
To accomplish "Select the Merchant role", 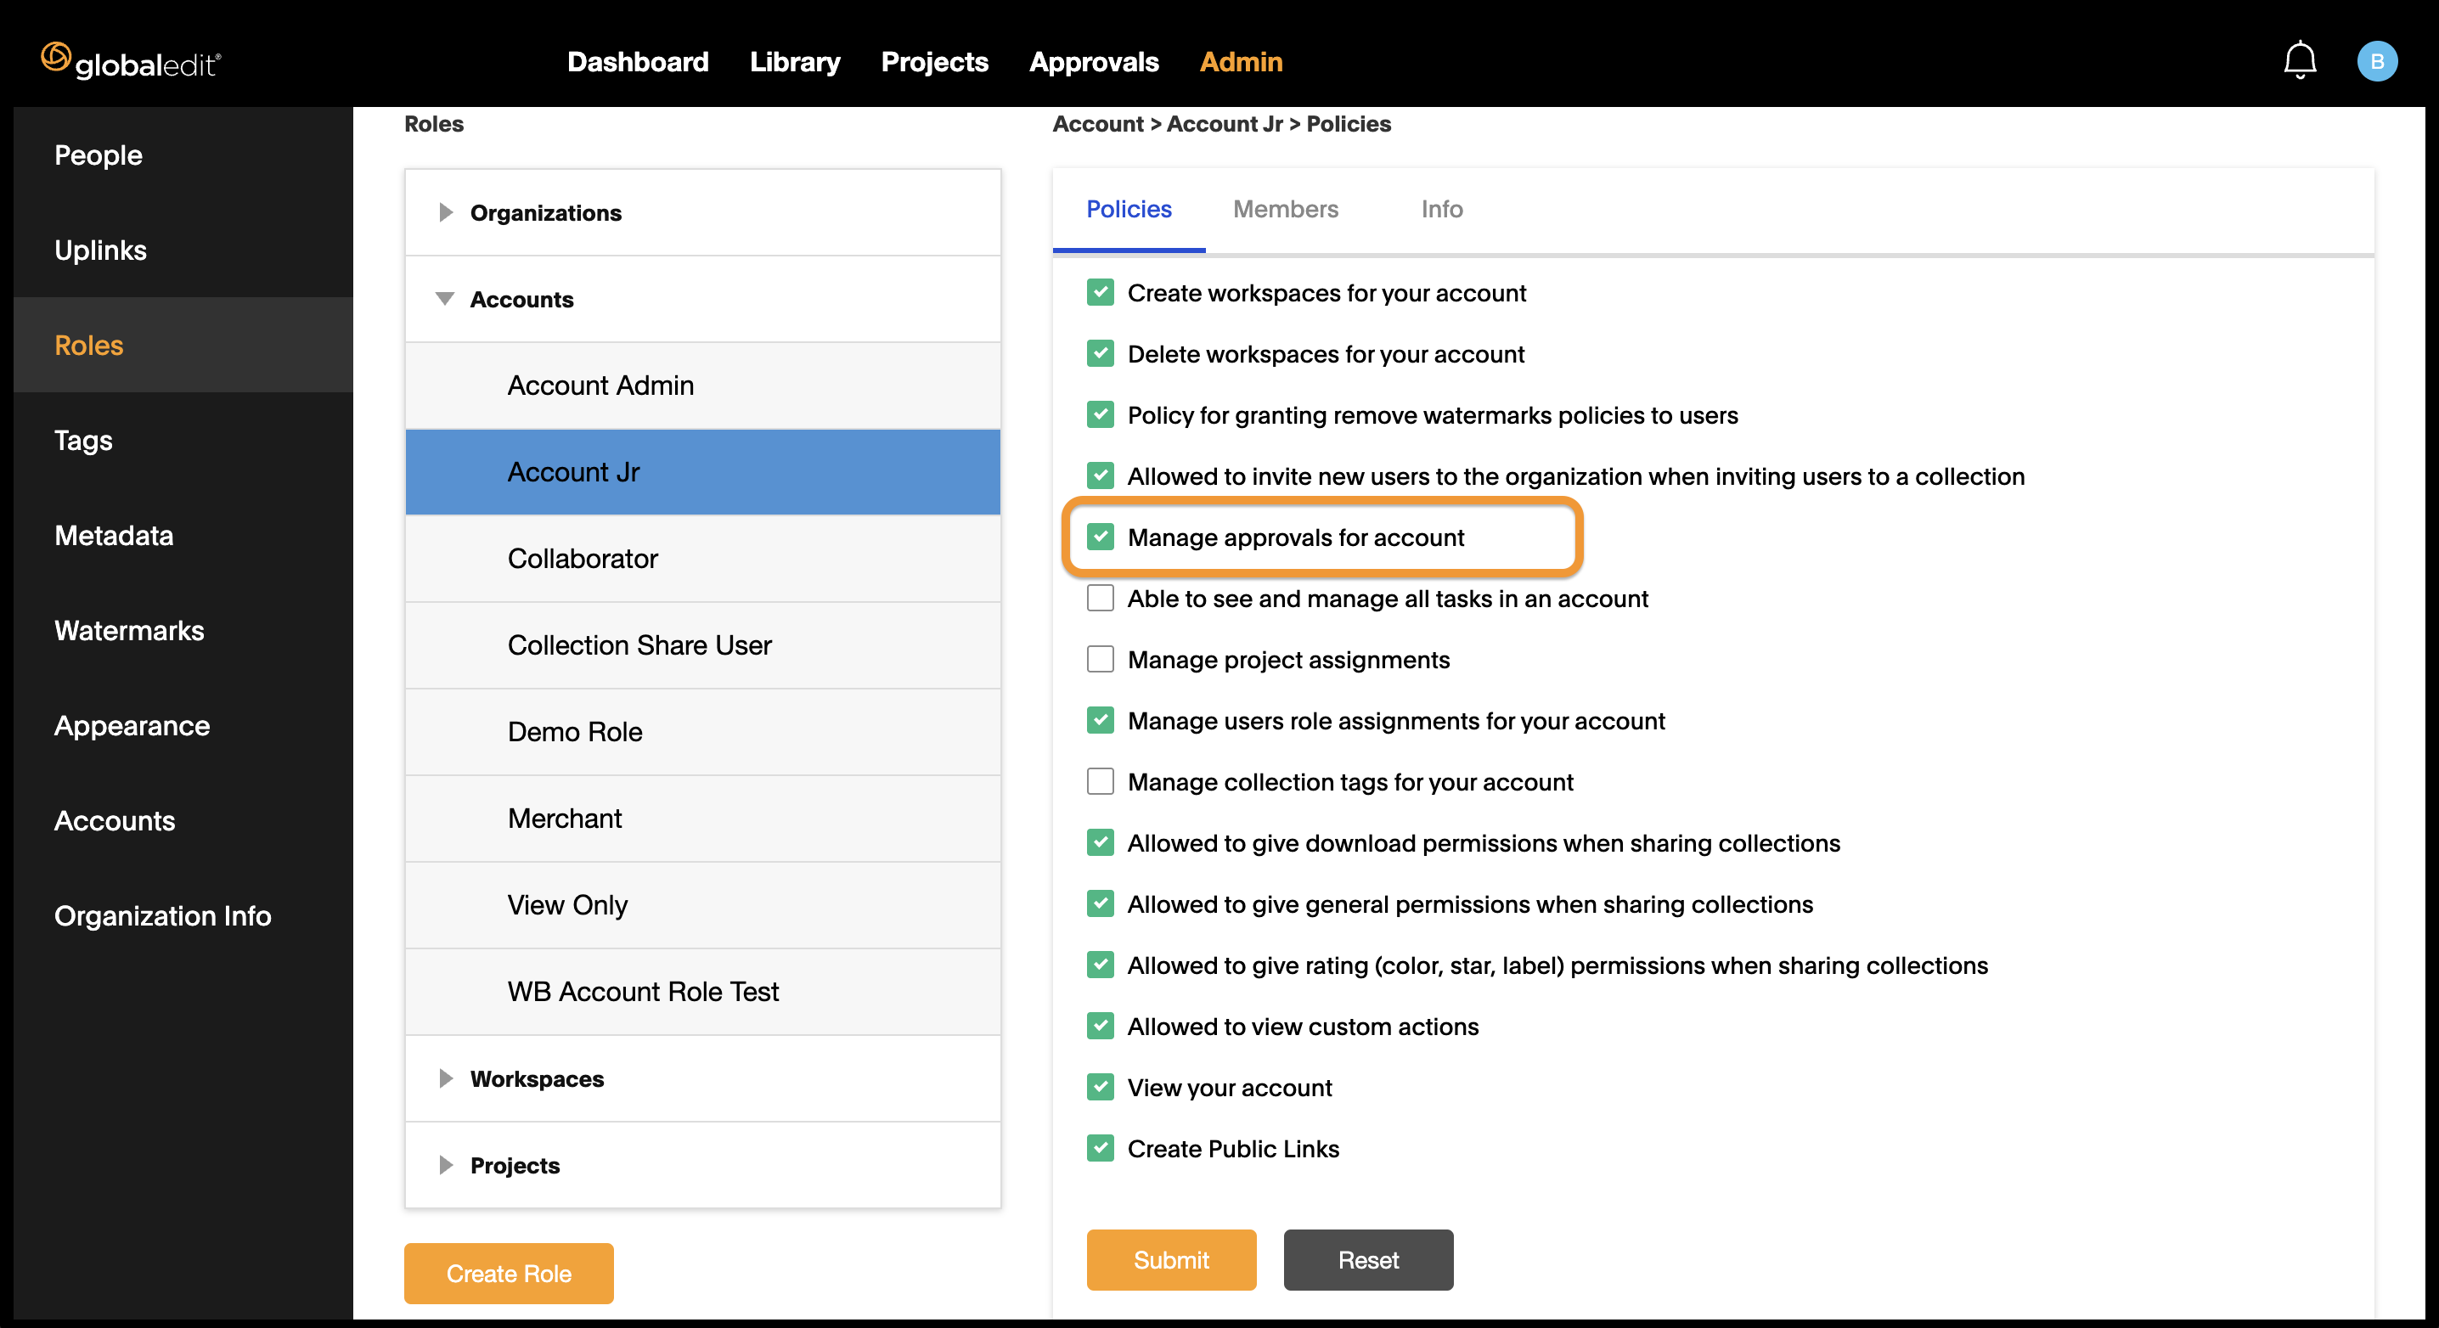I will pos(702,819).
